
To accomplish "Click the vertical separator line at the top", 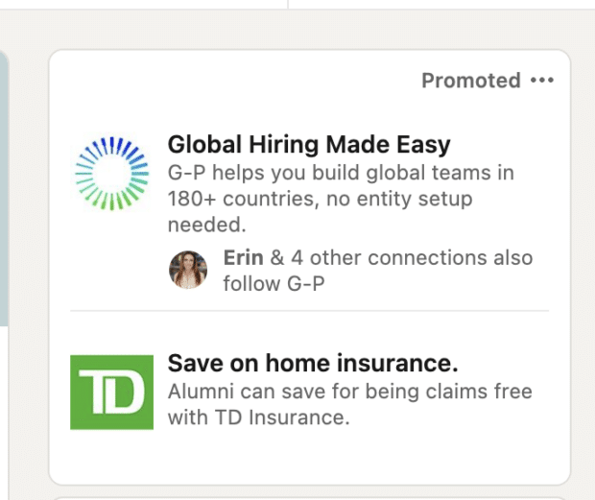I will 288,4.
